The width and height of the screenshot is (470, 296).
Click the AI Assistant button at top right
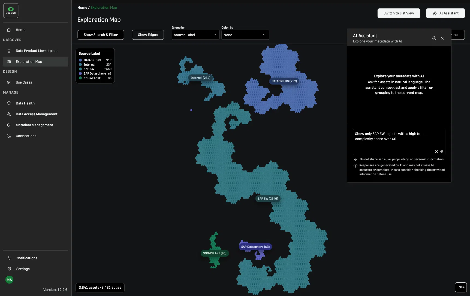click(445, 13)
